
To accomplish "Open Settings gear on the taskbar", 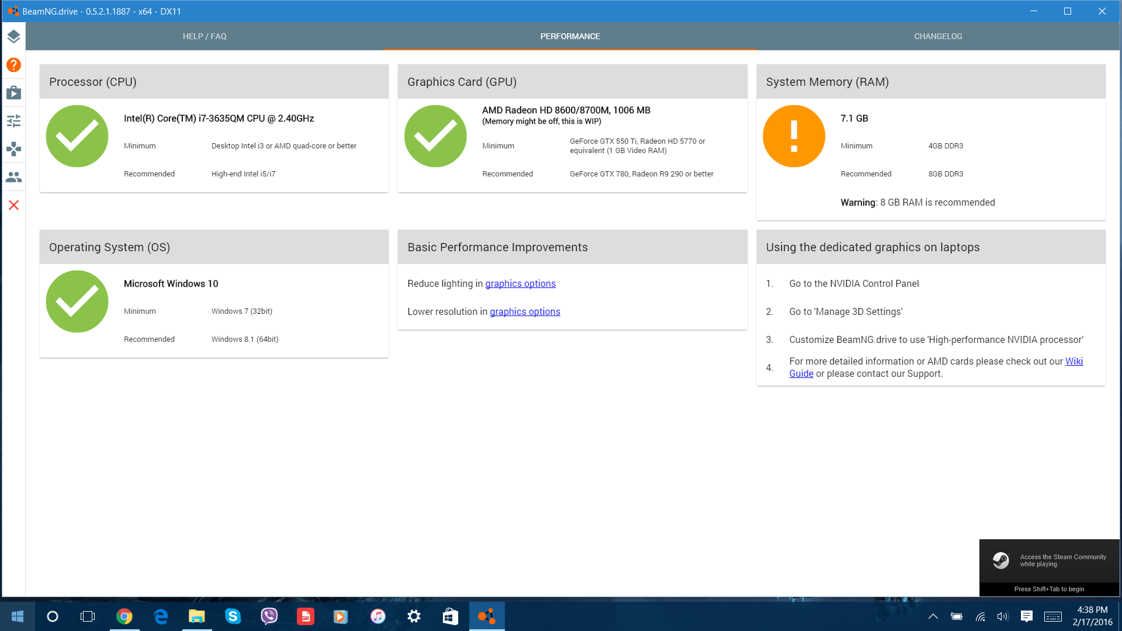I will tap(414, 616).
